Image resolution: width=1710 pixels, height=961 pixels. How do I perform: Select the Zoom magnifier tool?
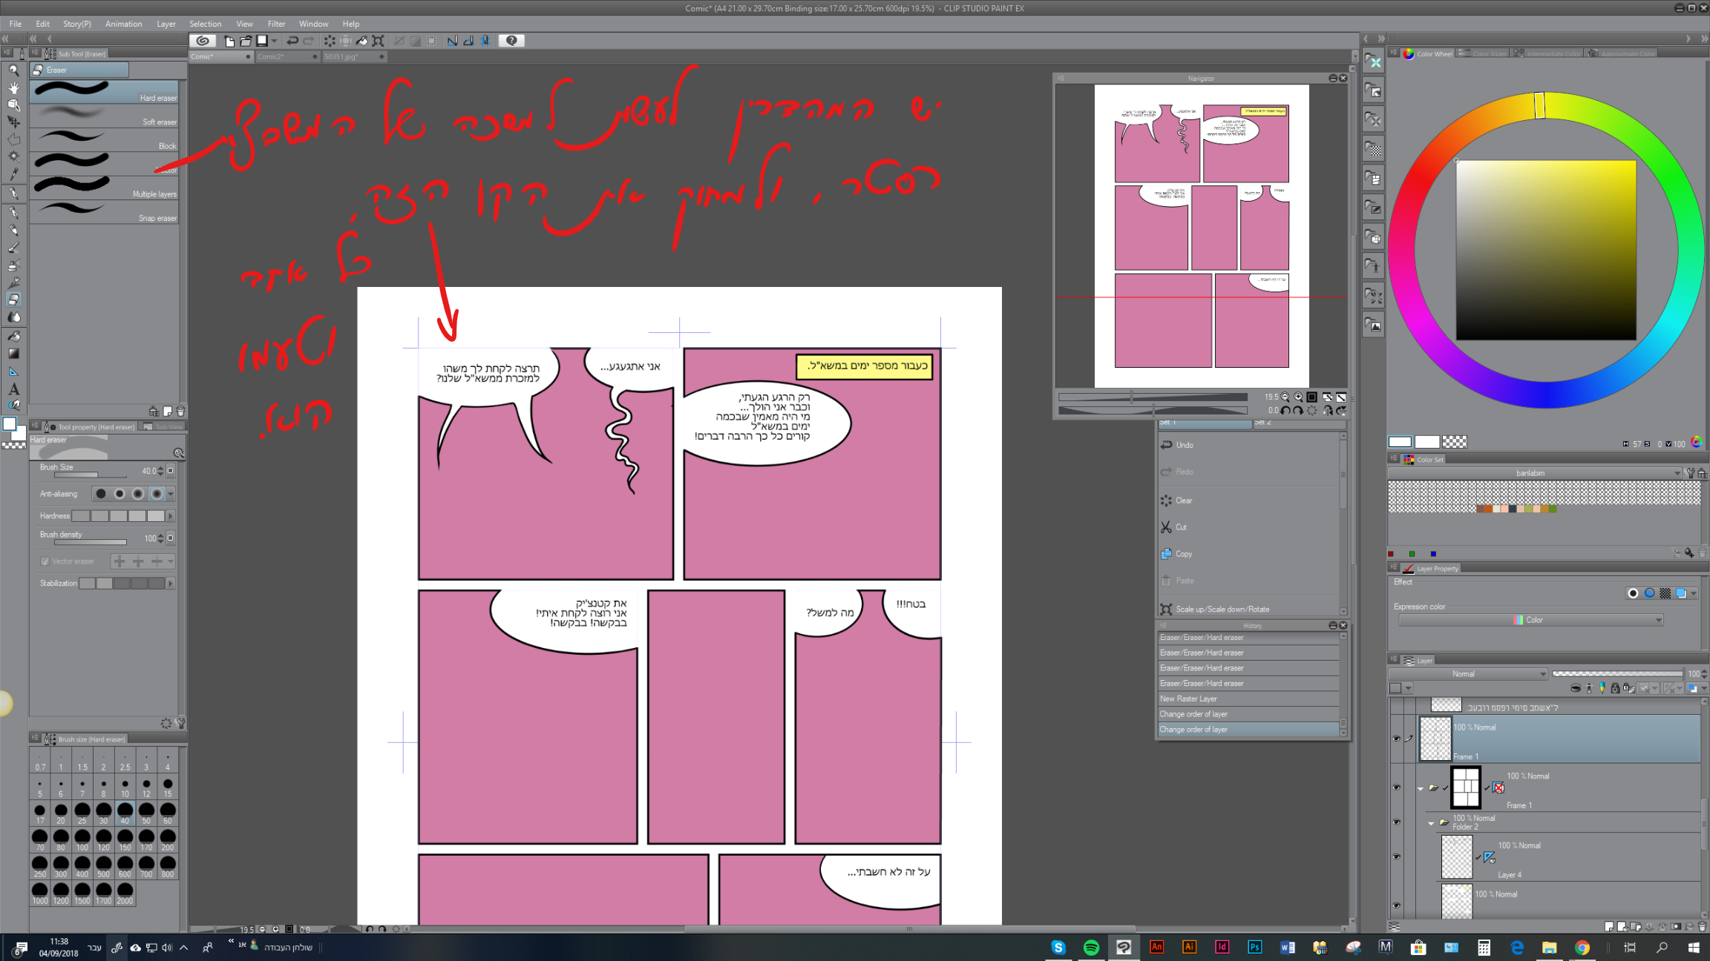click(x=13, y=70)
